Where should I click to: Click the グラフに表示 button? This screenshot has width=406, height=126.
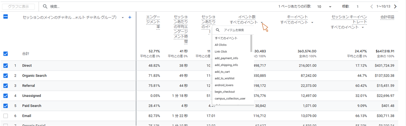[x=18, y=7]
